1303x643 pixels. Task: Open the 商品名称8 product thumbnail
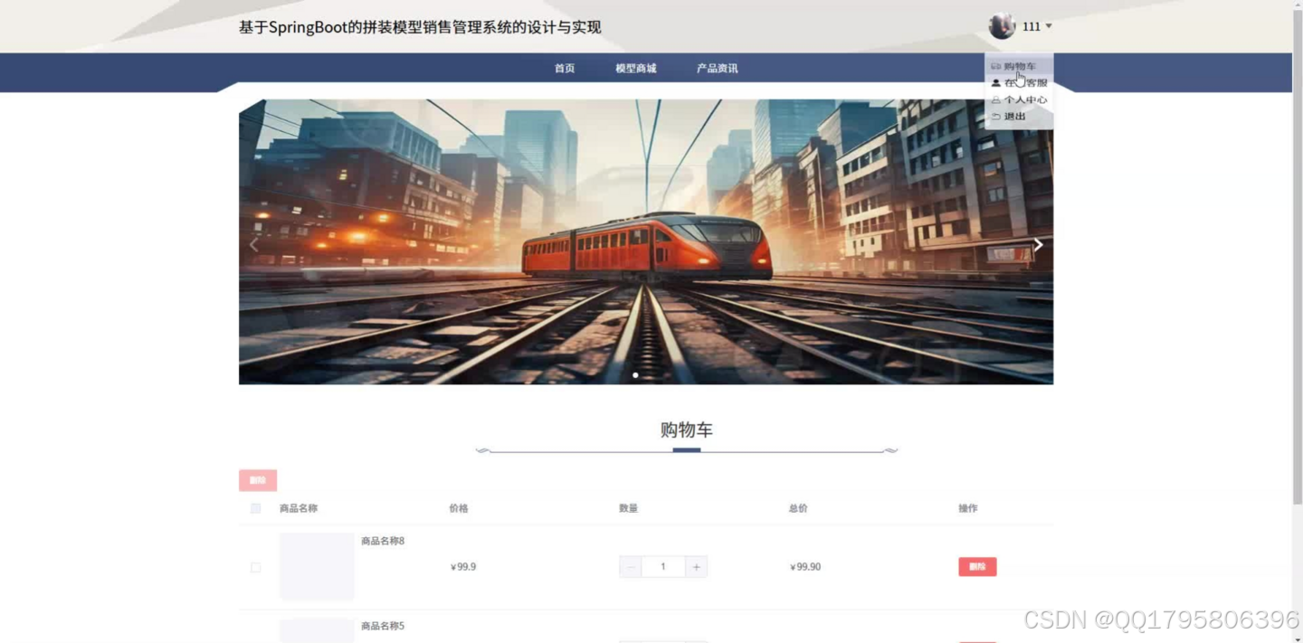click(x=317, y=566)
